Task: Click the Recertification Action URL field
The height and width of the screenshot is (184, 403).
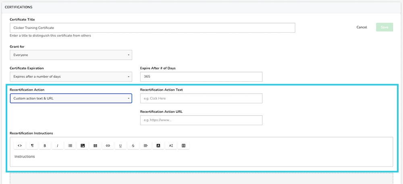Action: tap(201, 120)
